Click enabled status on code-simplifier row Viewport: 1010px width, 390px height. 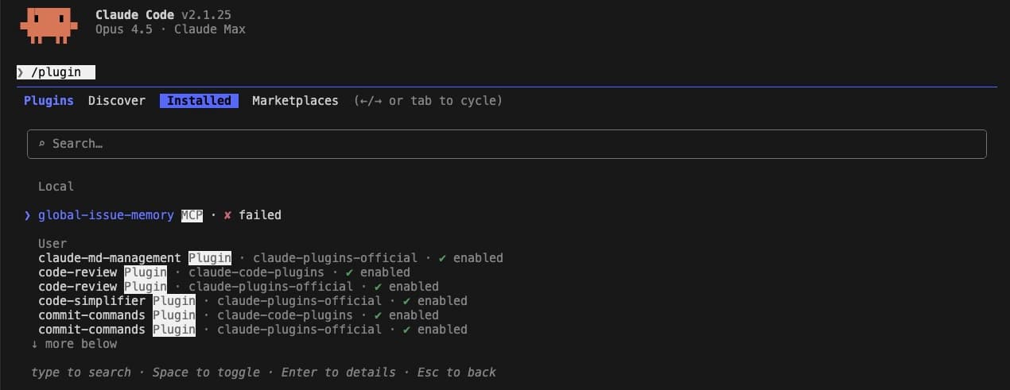(x=442, y=301)
